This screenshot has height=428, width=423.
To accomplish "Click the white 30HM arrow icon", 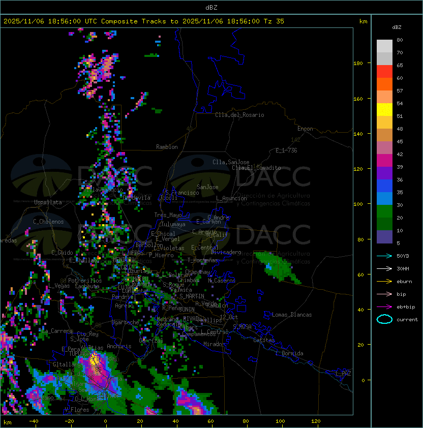I will pyautogui.click(x=384, y=269).
